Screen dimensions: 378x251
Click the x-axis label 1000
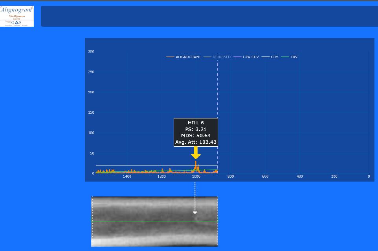[x=196, y=176]
